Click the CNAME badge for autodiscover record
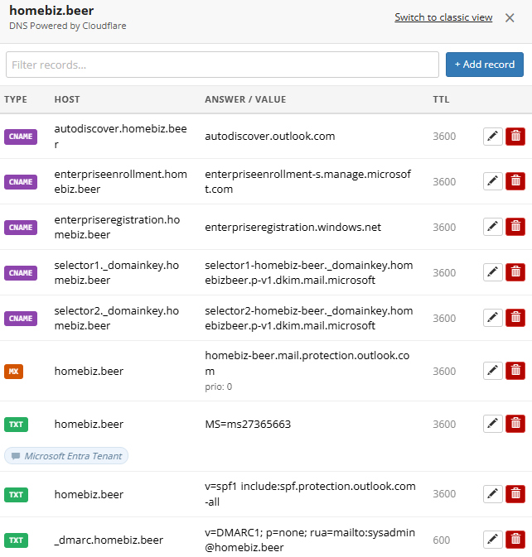Screen dimensions: 532x557 (21, 137)
